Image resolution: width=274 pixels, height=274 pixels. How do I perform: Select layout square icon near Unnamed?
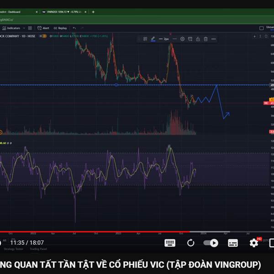[261, 28]
